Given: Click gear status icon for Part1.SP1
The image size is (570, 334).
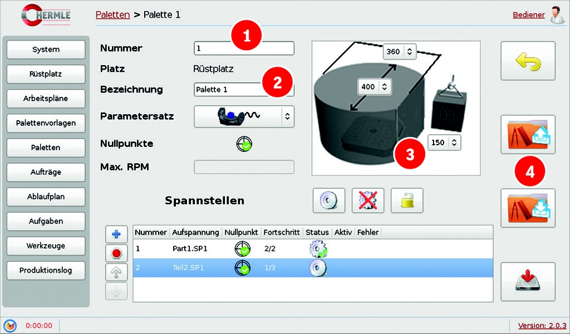Looking at the screenshot, I should (x=318, y=249).
